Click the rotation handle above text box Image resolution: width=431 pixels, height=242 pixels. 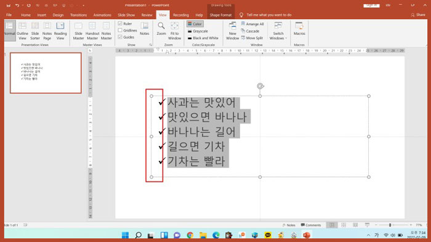(x=260, y=86)
